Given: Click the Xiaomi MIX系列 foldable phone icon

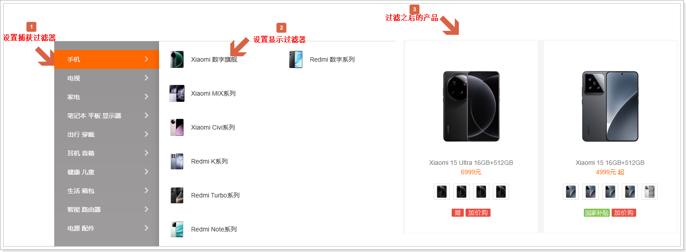Looking at the screenshot, I should click(177, 93).
